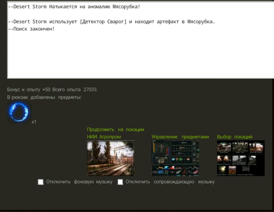Click the x1 item quantity label
The height and width of the screenshot is (212, 274).
pos(34,122)
